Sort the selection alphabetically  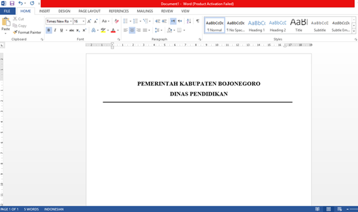189,21
